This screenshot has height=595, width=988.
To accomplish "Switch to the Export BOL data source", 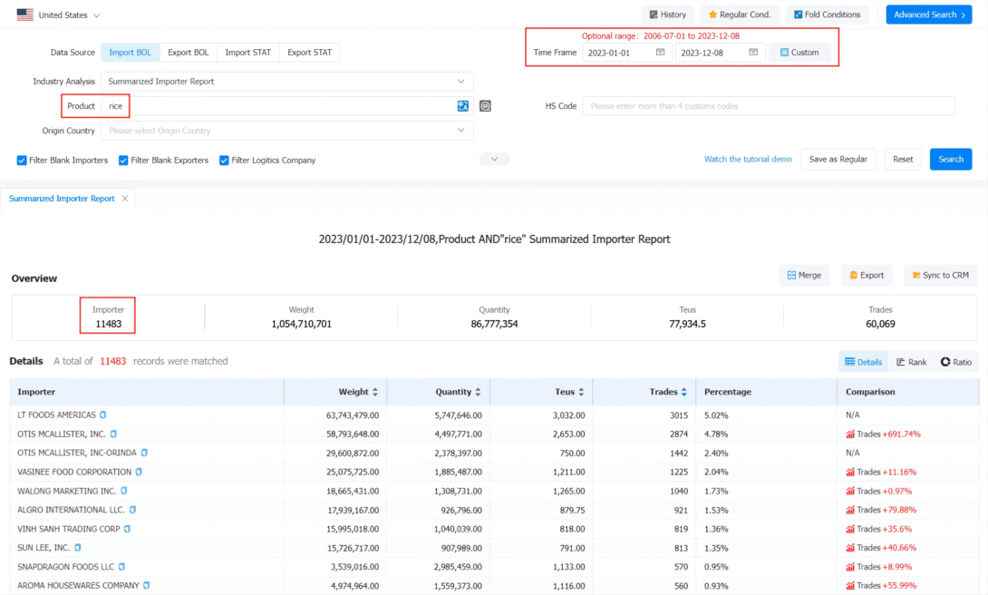I will [x=188, y=53].
